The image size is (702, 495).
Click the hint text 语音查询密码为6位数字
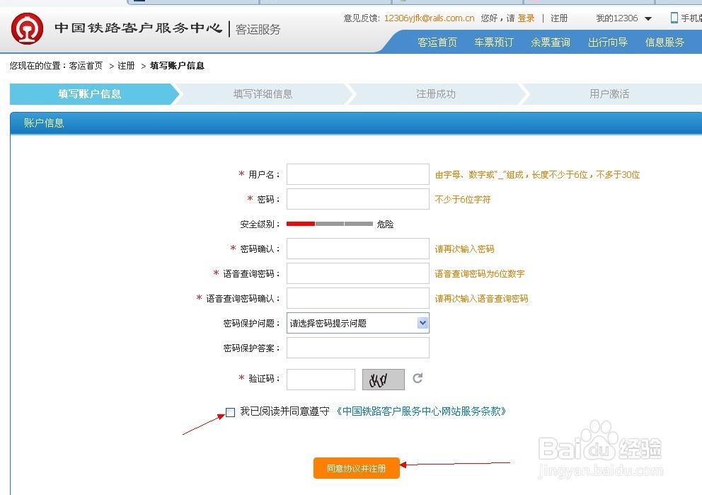pyautogui.click(x=480, y=274)
